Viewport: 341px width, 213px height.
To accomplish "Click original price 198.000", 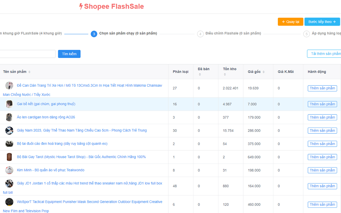I will [x=254, y=170].
